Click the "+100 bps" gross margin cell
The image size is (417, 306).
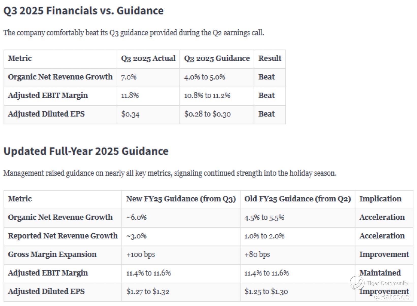[x=141, y=254]
